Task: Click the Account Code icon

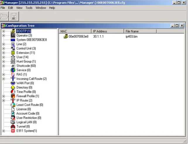Action: coord(13,114)
